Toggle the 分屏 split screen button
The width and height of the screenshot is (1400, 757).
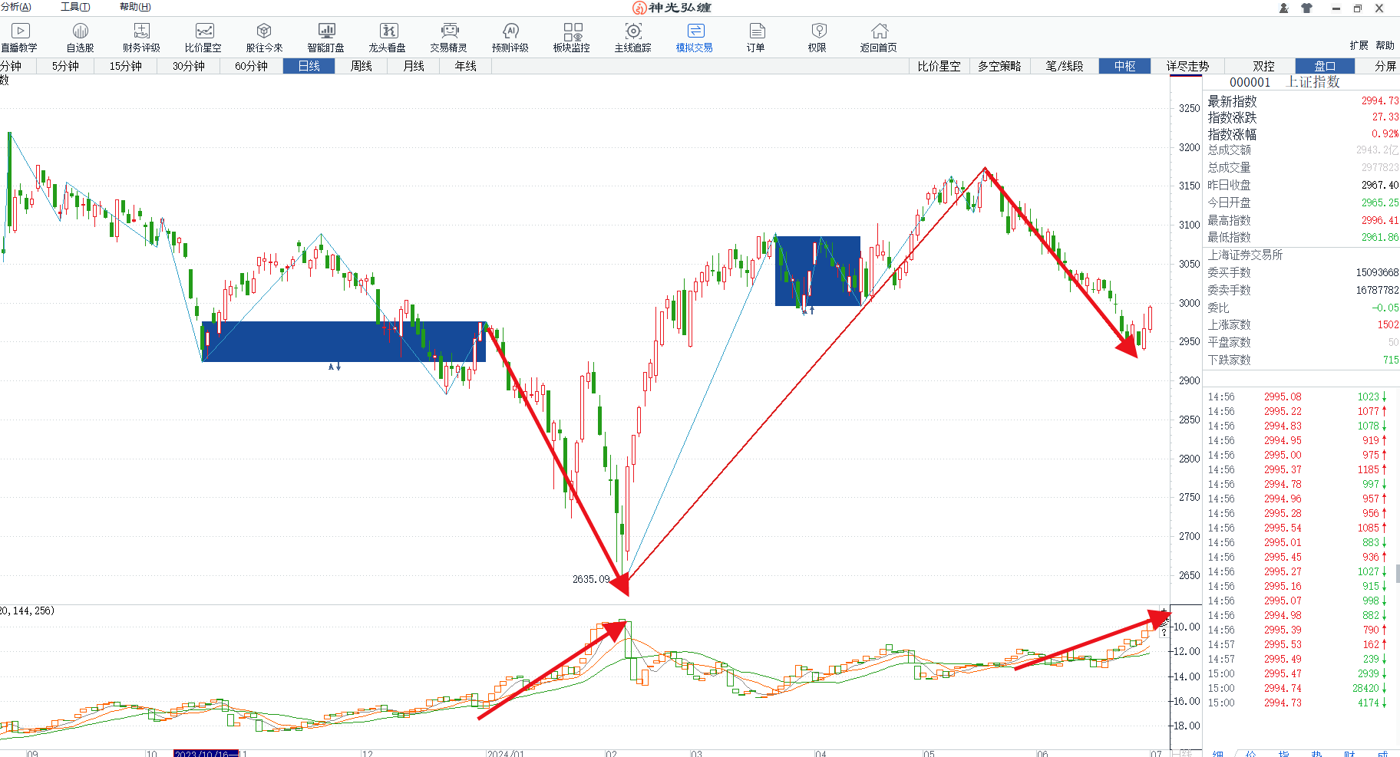1385,66
